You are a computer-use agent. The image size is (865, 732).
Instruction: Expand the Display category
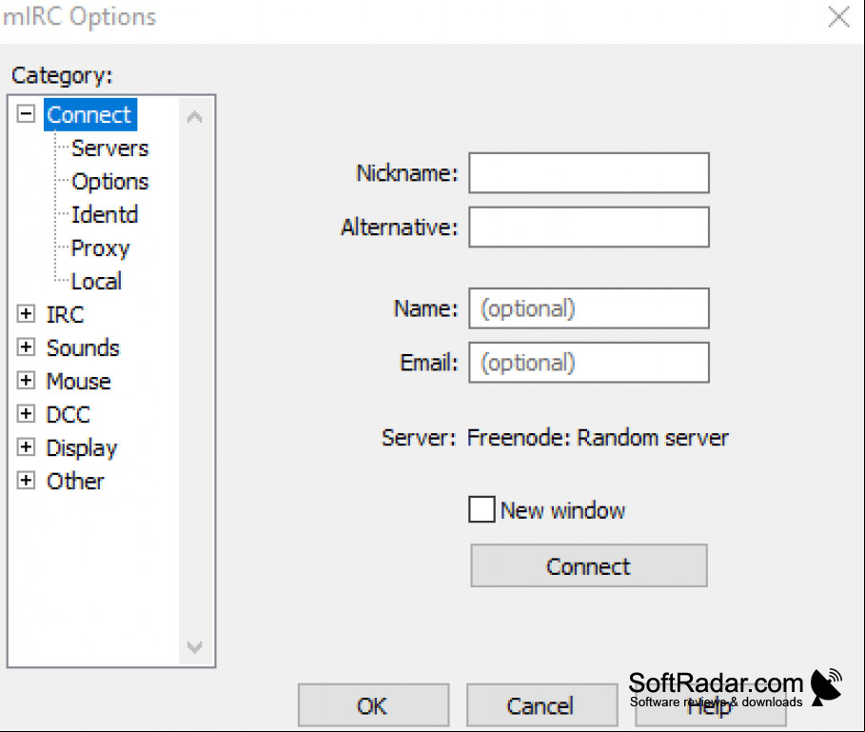26,446
